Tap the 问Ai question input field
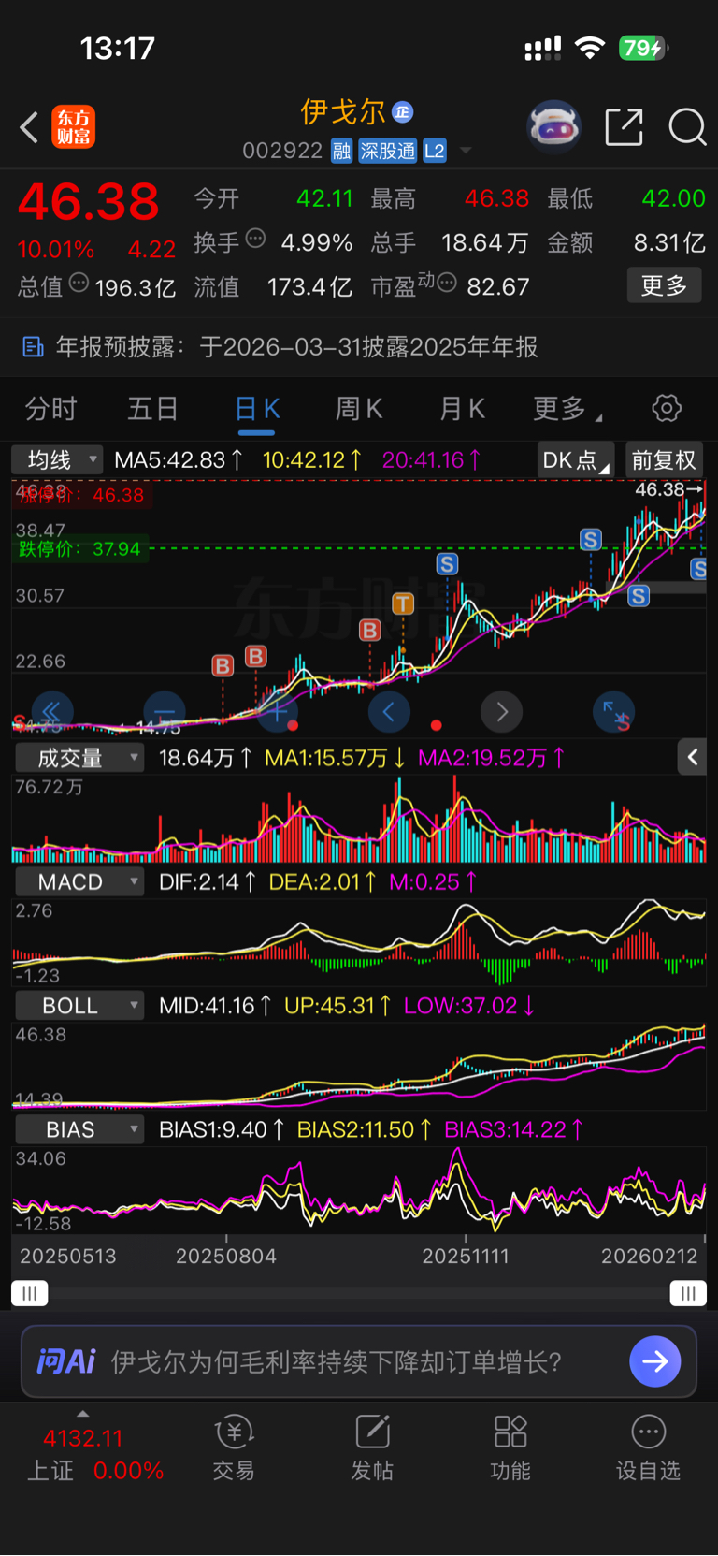The image size is (718, 1556). [359, 1361]
